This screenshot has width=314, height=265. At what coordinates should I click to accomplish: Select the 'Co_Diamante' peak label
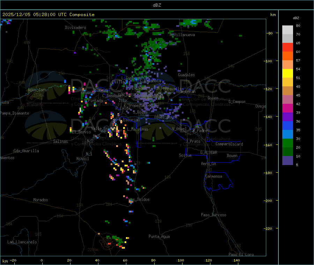point(32,105)
